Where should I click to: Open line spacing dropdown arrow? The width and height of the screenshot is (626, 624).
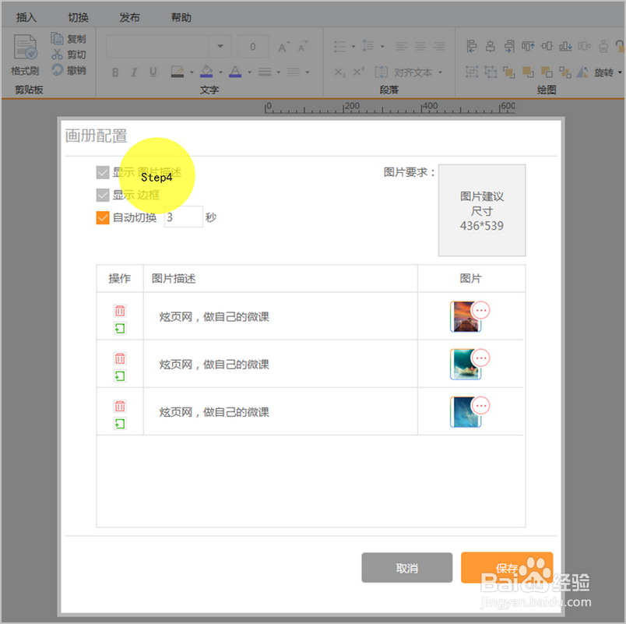tap(382, 46)
